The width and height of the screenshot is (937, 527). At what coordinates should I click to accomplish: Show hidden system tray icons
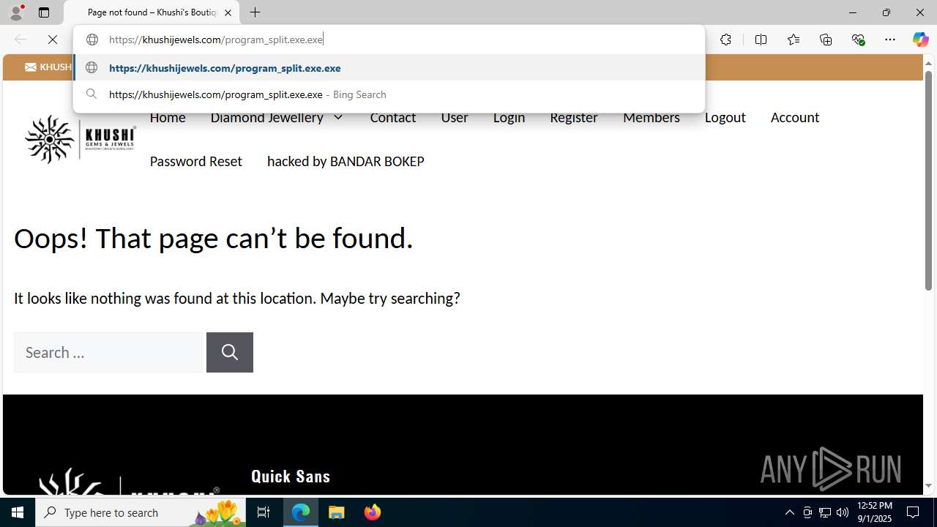789,512
